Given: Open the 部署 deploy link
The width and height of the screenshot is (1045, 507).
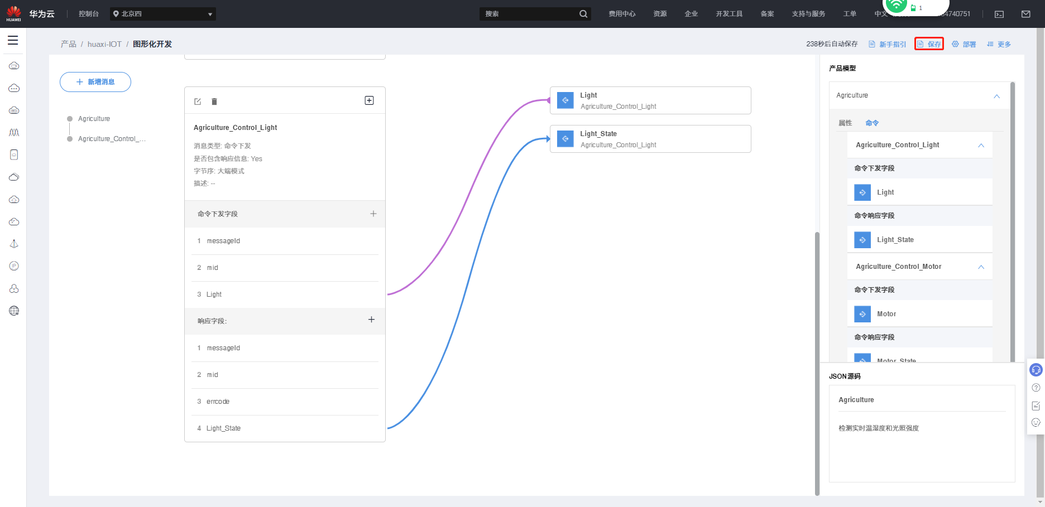Looking at the screenshot, I should click(964, 44).
